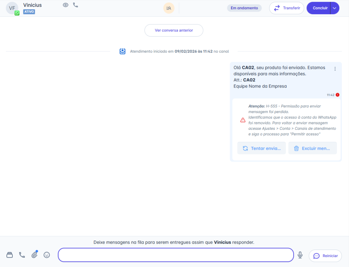Image resolution: width=349 pixels, height=267 pixels.
Task: Open the VF contact avatar
Action: tap(12, 8)
